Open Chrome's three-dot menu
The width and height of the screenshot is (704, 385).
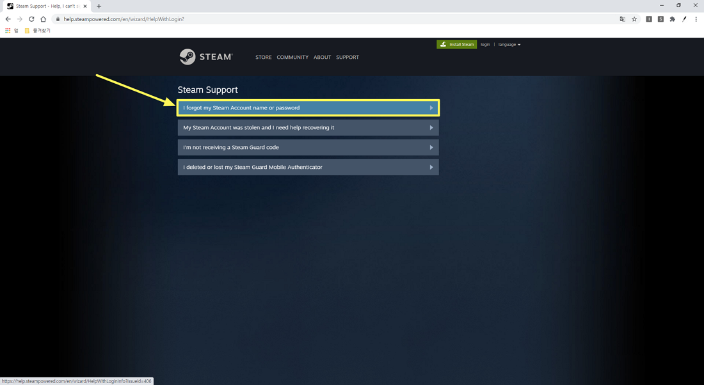696,19
